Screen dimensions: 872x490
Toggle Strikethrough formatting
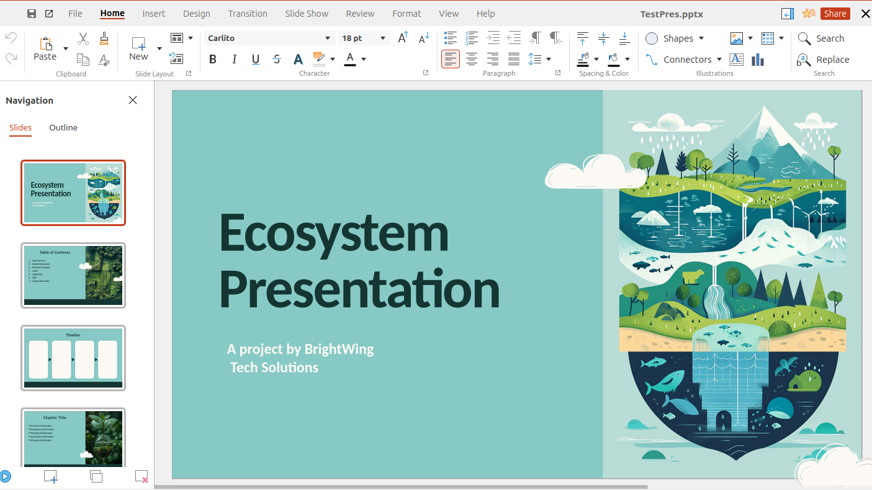tap(277, 59)
